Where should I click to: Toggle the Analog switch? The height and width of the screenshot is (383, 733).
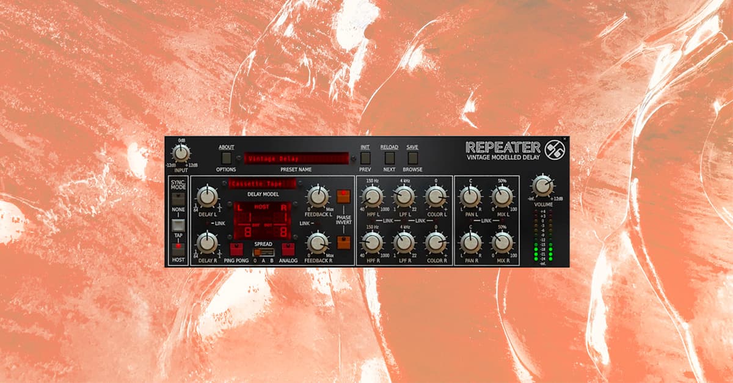pos(288,249)
